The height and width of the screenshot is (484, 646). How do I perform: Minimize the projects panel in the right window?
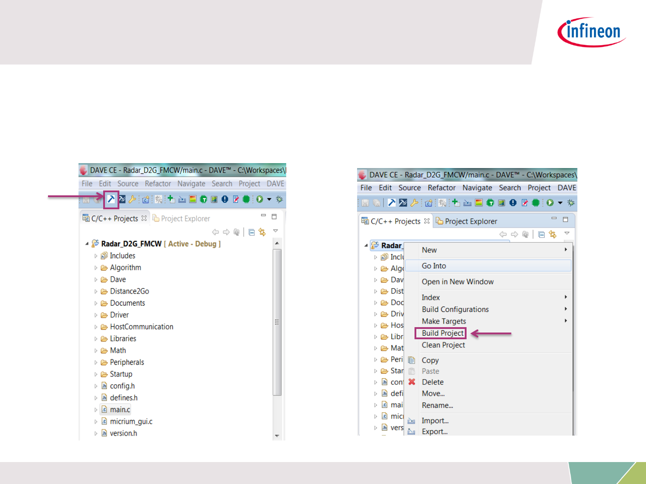[554, 219]
